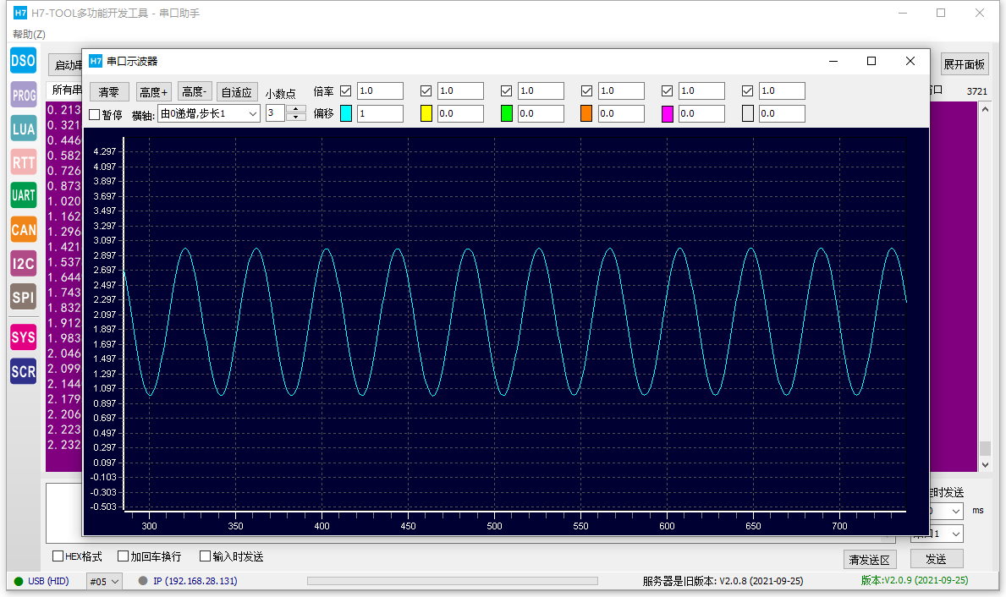1006x597 pixels.
Task: Click the magenta channel offset input field
Action: (701, 113)
